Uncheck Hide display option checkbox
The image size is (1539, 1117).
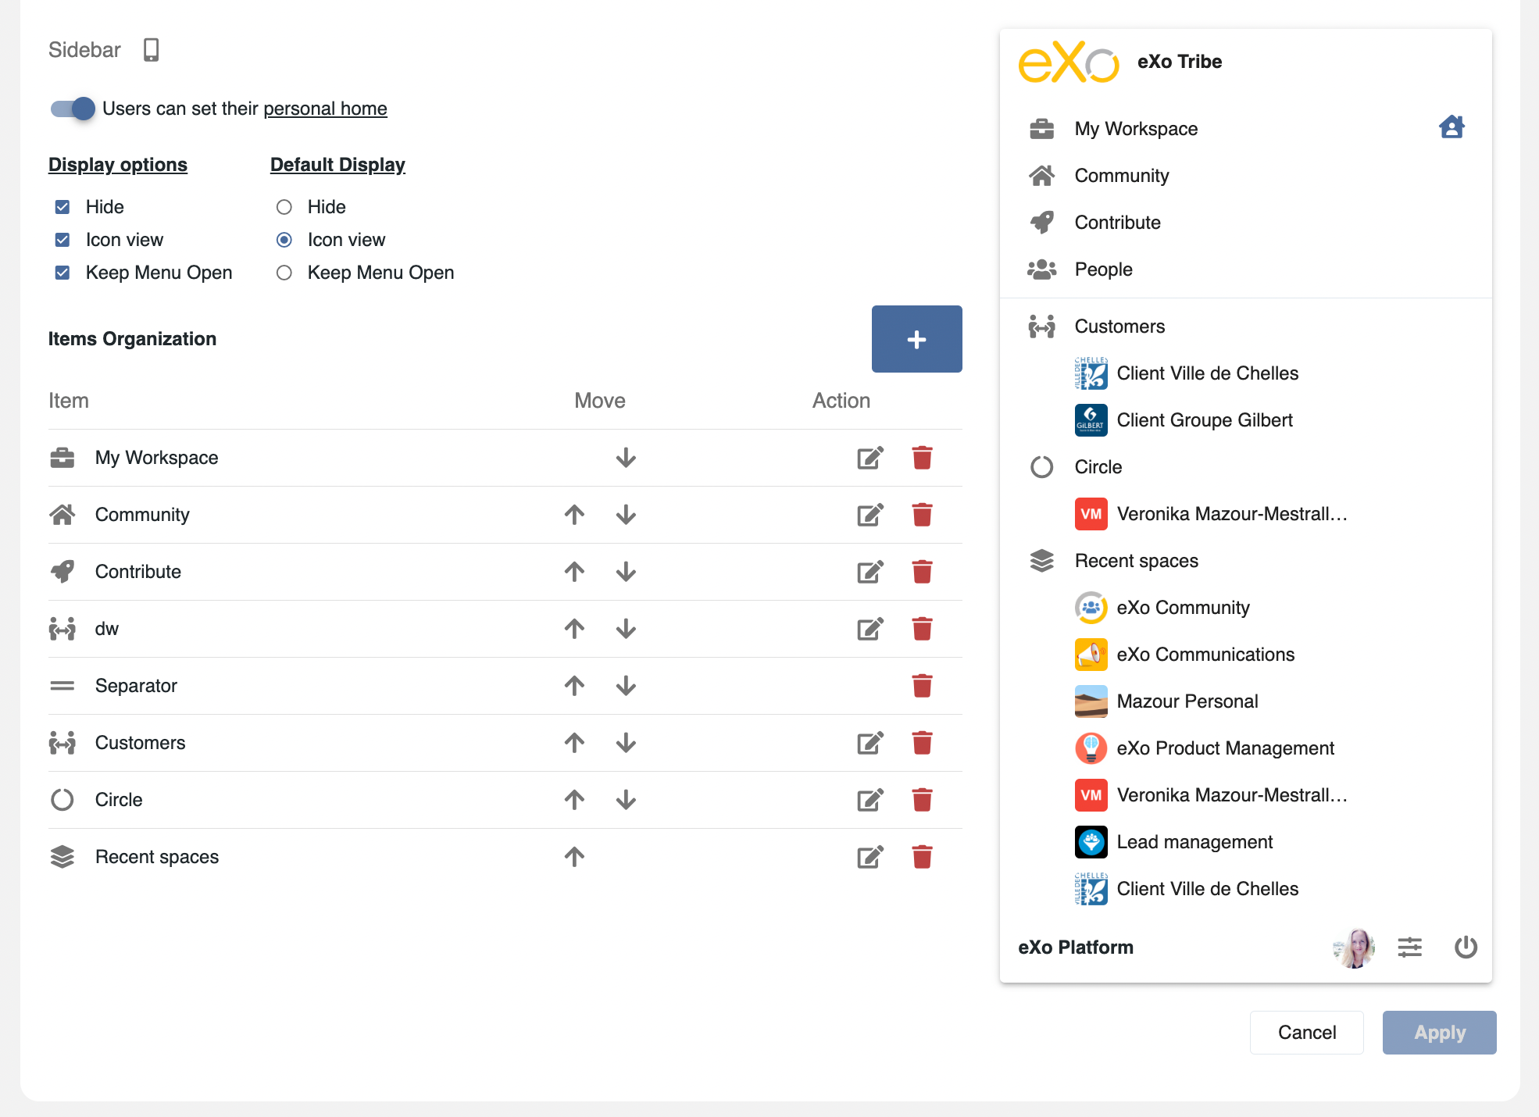tap(62, 207)
